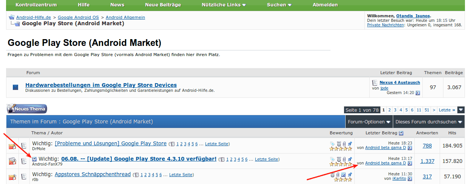Image resolution: width=471 pixels, height=184 pixels.
Task: Go to page 11 in pagination
Action: click(419, 110)
